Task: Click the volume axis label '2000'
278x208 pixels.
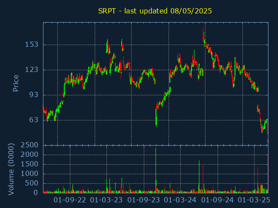Action: coord(30,155)
